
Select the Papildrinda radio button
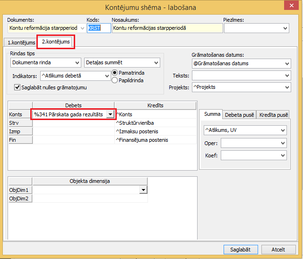114,80
